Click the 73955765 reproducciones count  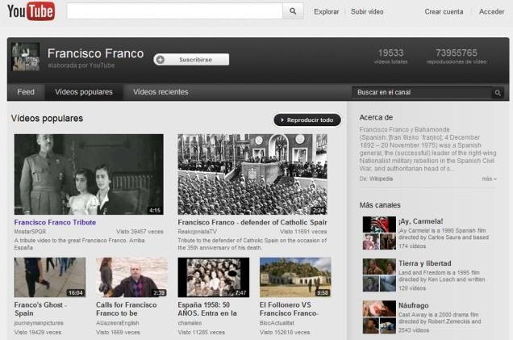pos(457,56)
